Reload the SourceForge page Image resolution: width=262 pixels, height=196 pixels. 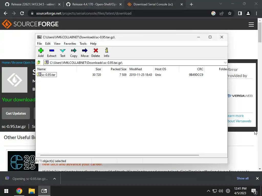pos(22,13)
